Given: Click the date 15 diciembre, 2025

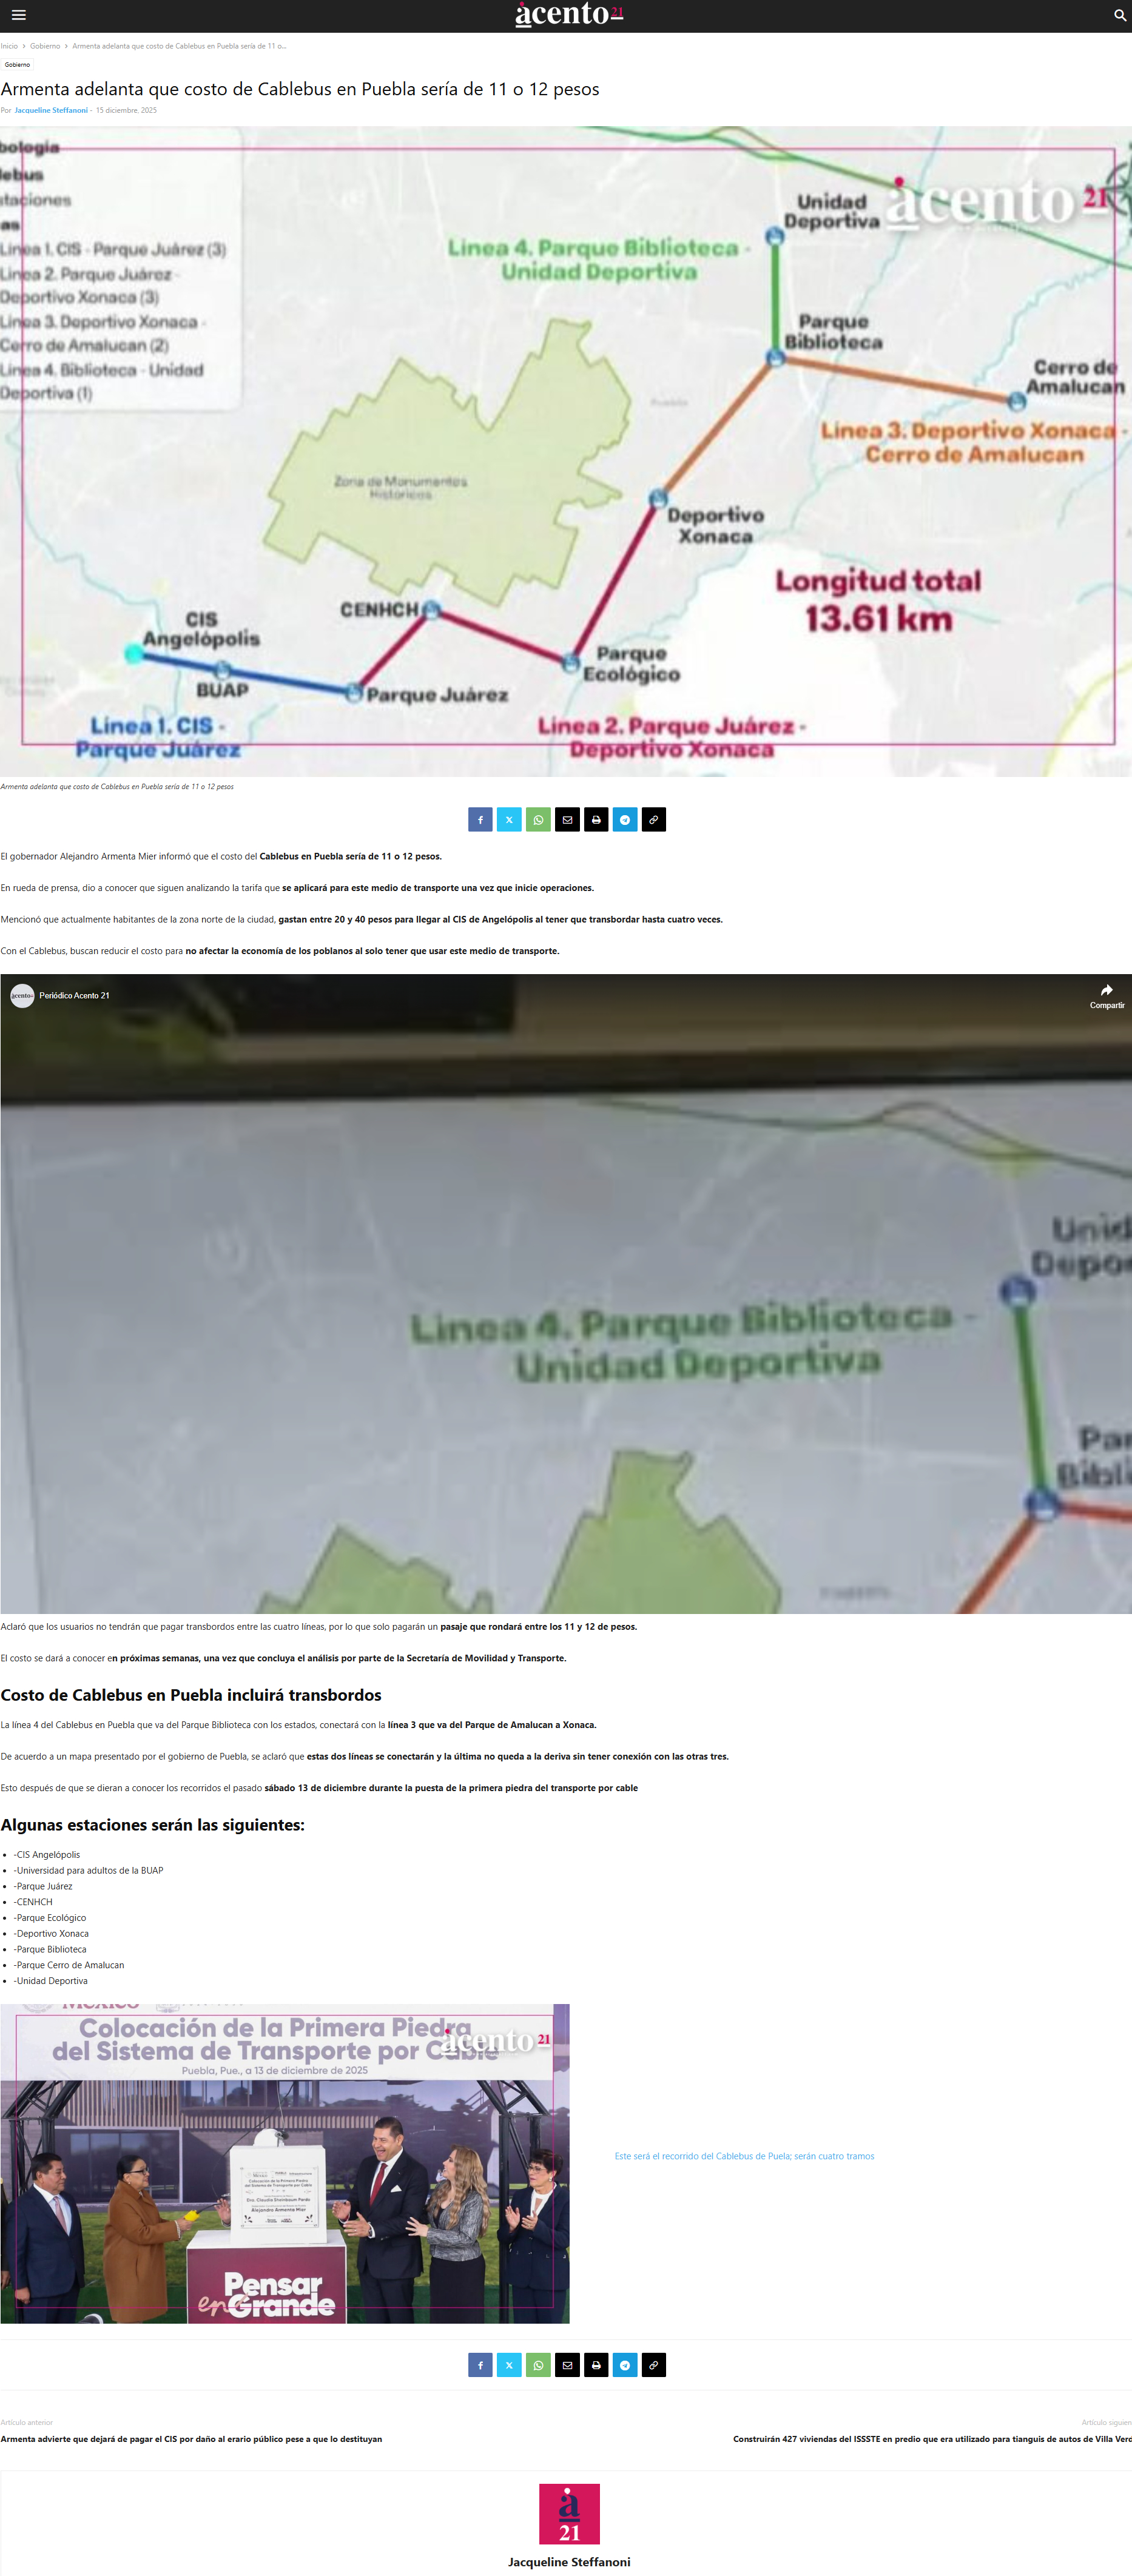Looking at the screenshot, I should (126, 111).
